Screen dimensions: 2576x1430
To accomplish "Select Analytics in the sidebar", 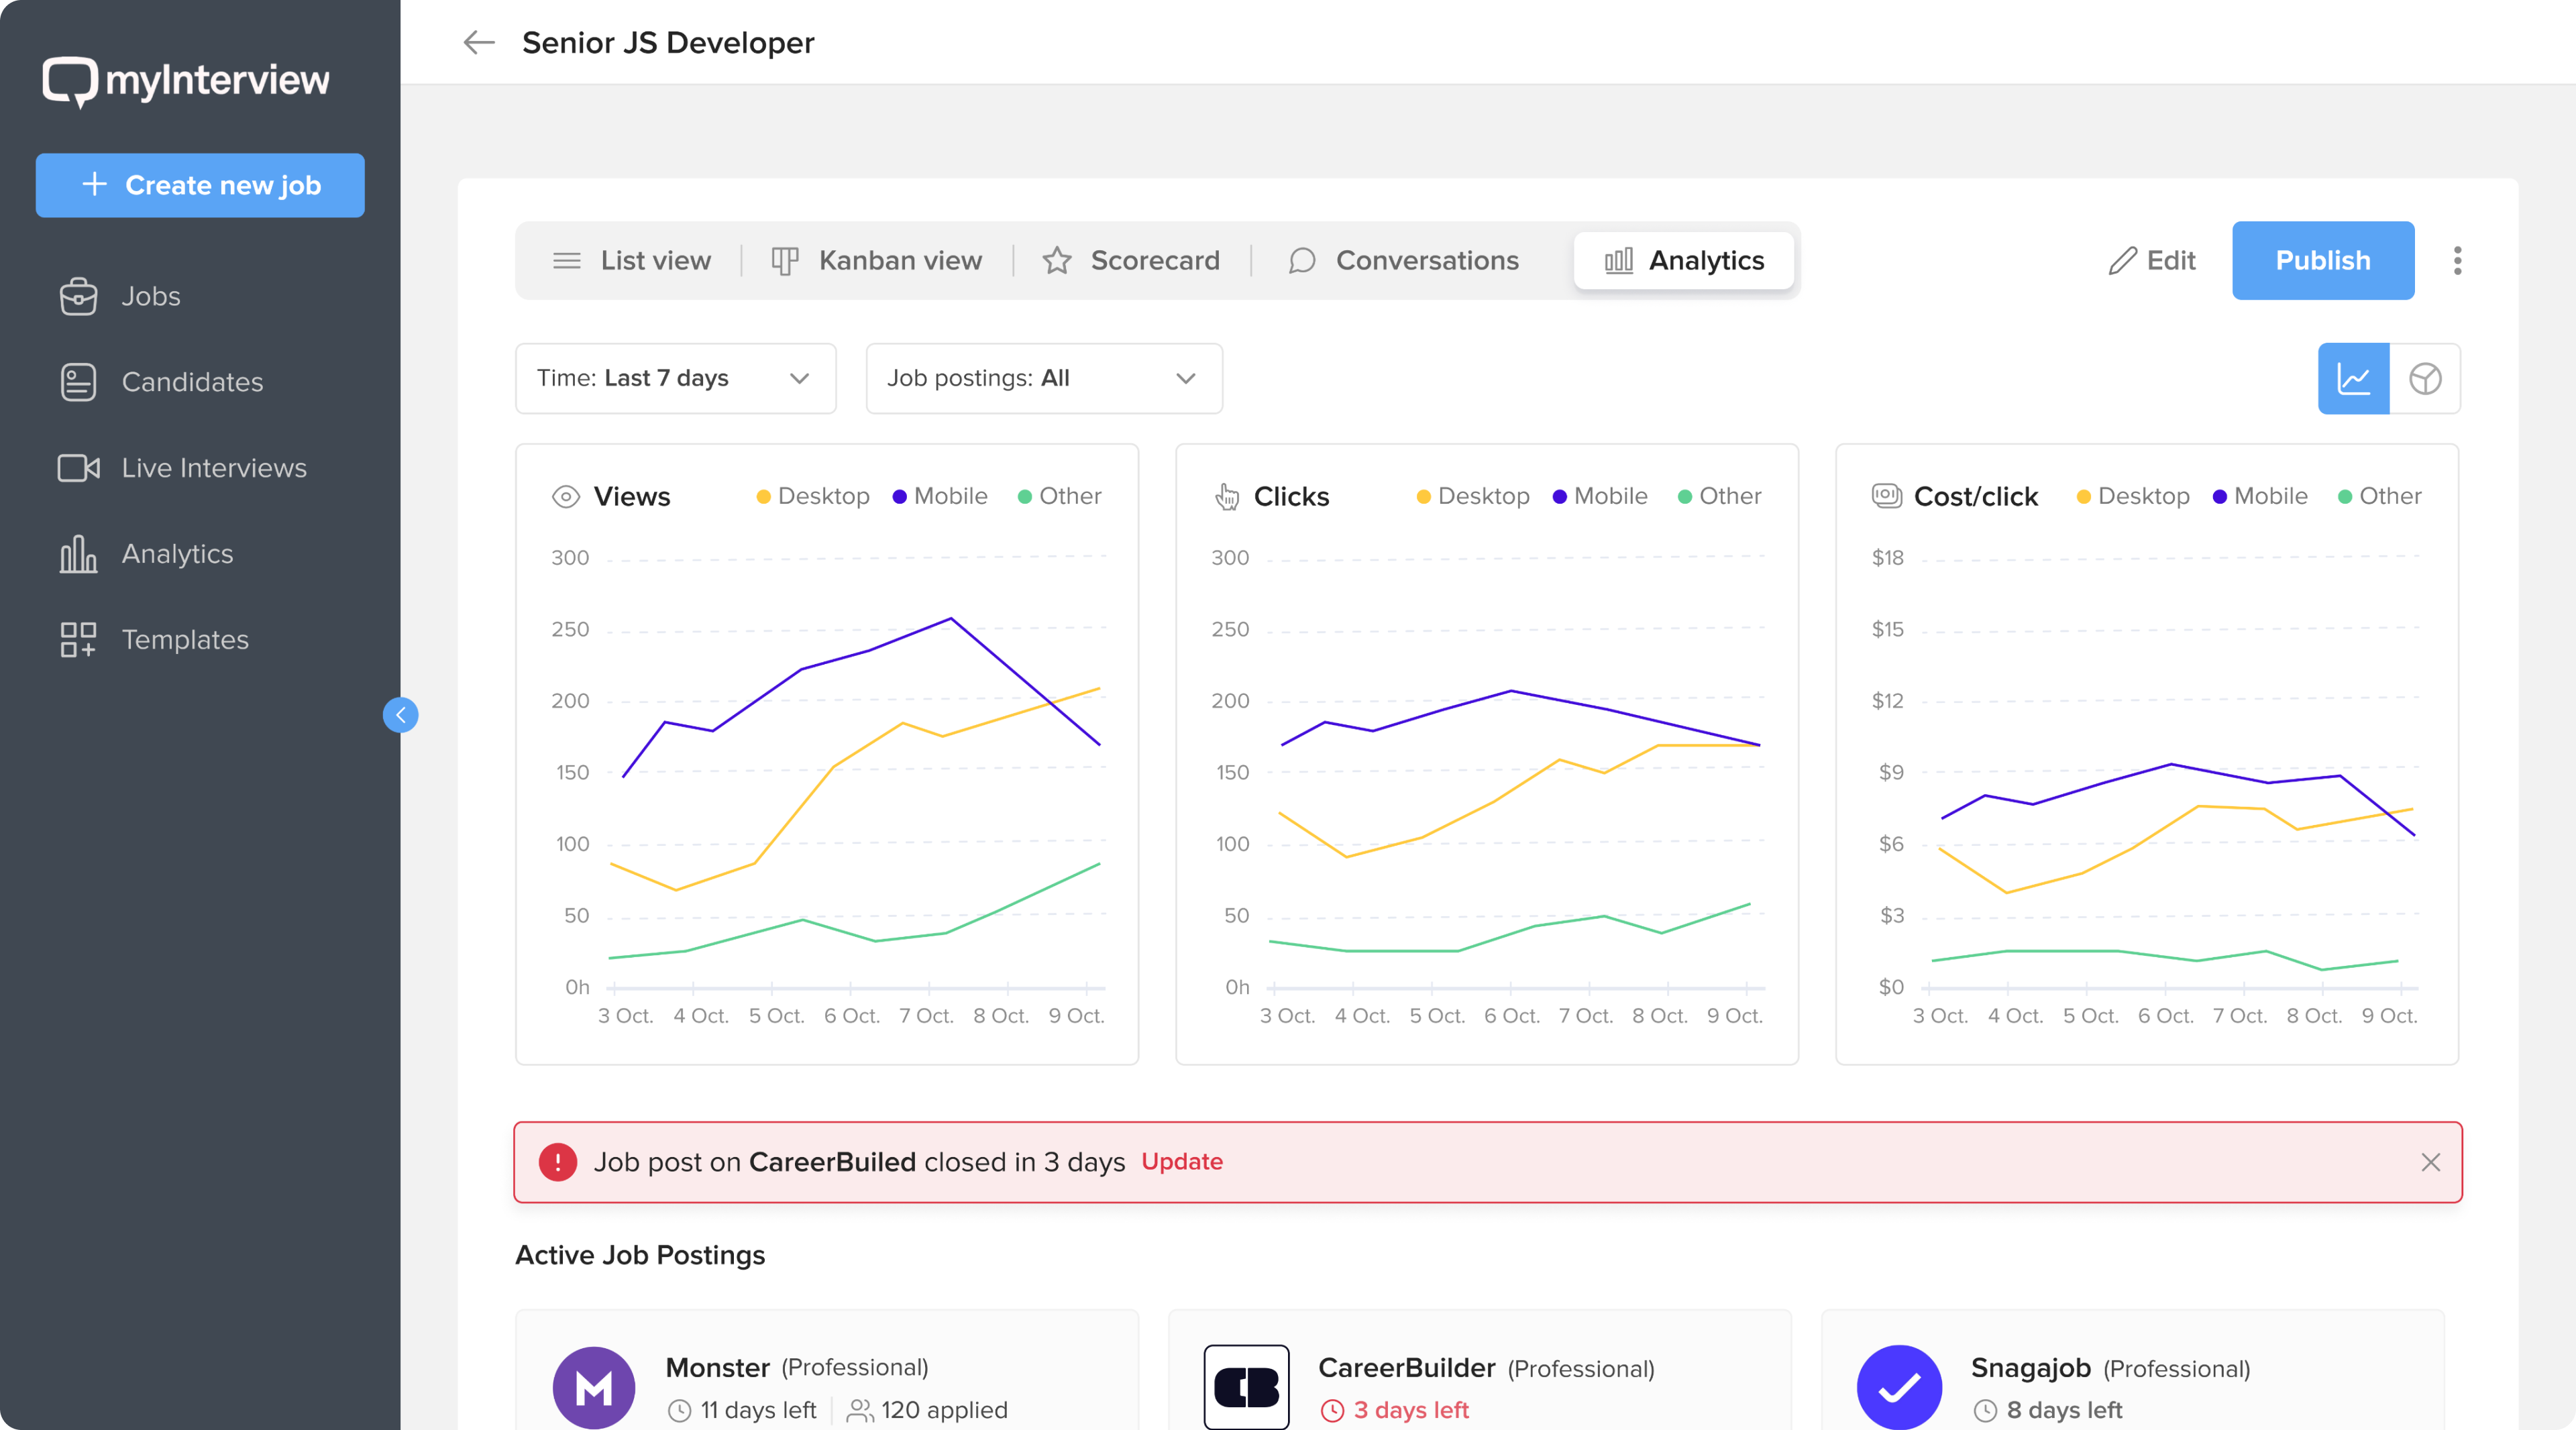I will coord(177,554).
